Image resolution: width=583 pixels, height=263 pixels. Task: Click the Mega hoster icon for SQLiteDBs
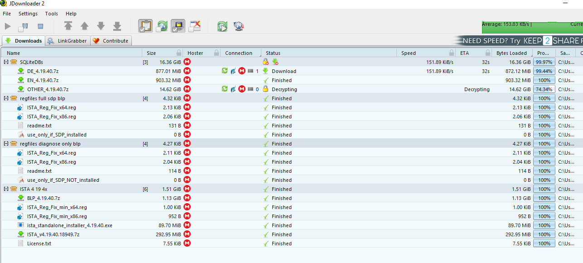point(187,62)
